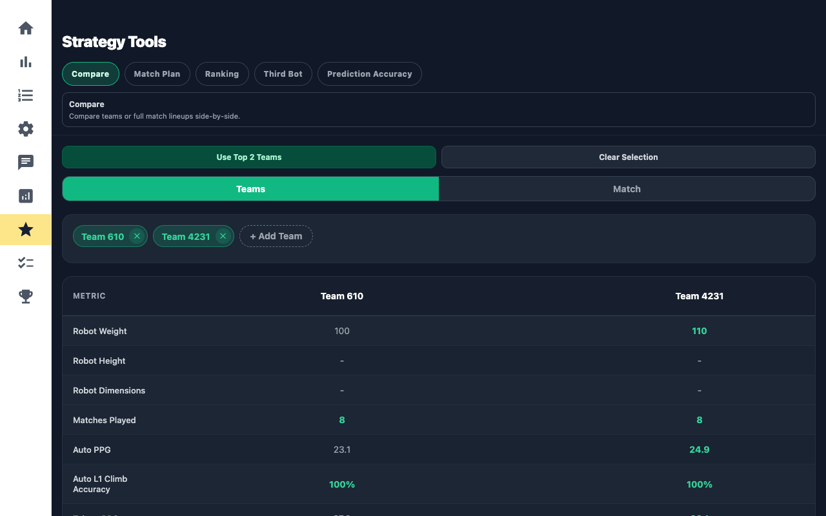Open the Third Bot tab
The height and width of the screenshot is (516, 826).
tap(283, 74)
